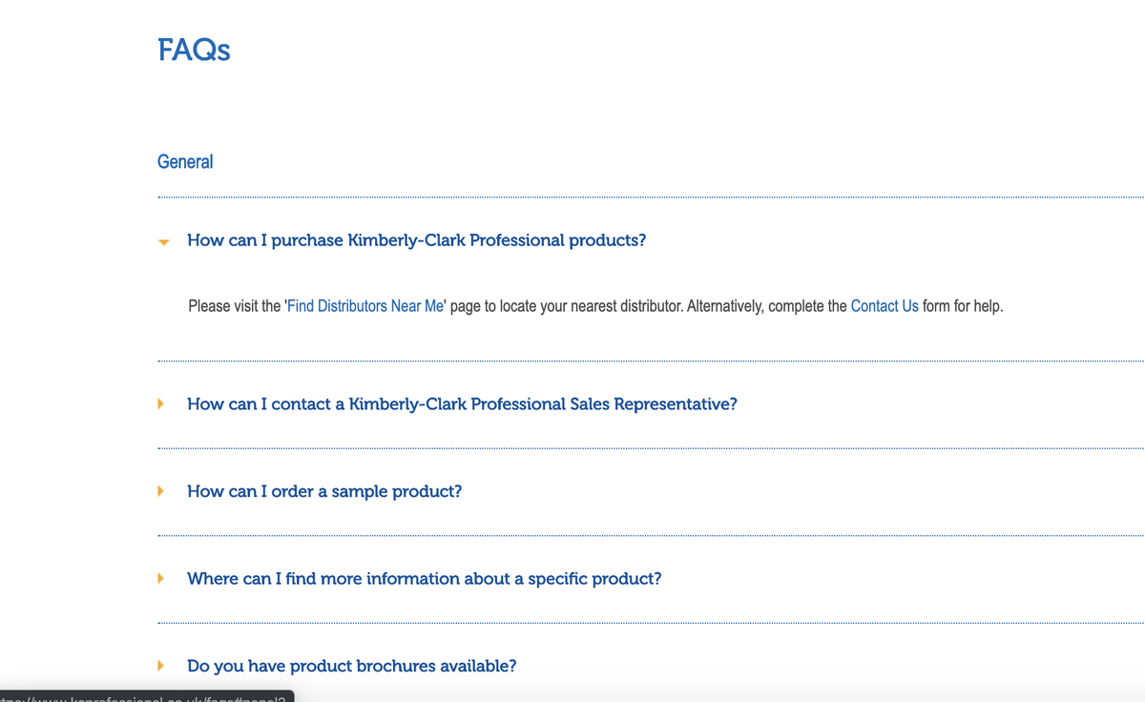Click the FAQs page title

(194, 50)
